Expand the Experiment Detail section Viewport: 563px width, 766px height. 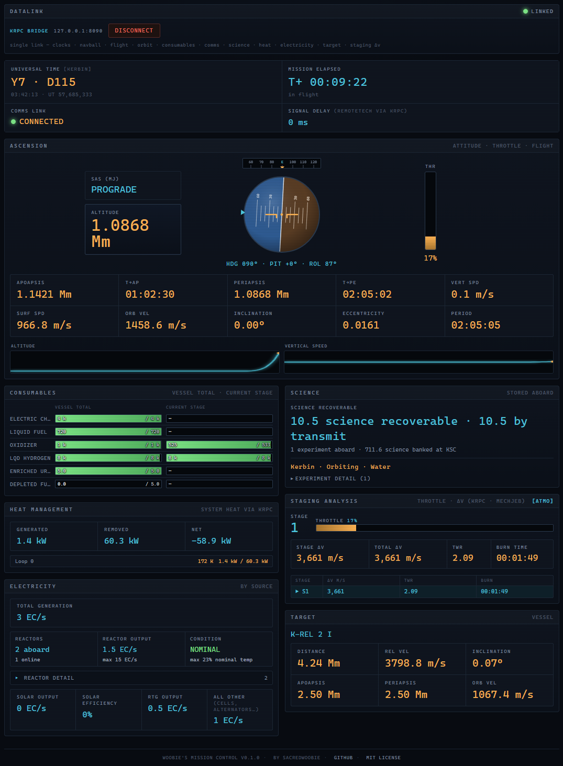coord(330,478)
